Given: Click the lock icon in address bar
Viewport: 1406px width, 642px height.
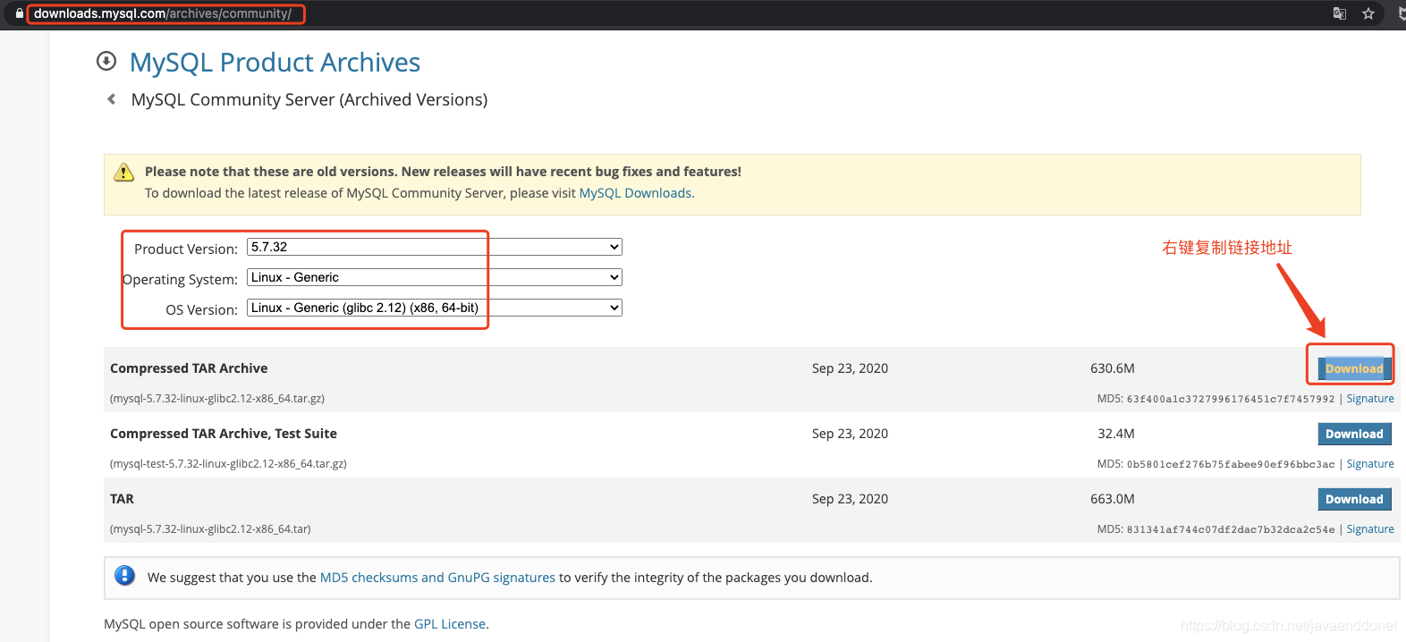Looking at the screenshot, I should pos(19,13).
